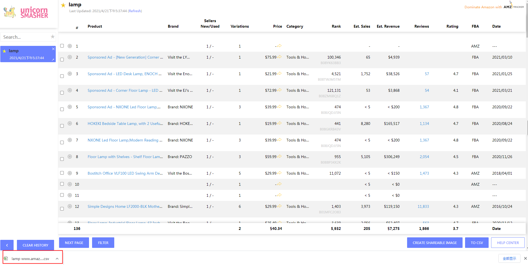
Task: Expand details for row 12 plus icon
Action: 70,206
